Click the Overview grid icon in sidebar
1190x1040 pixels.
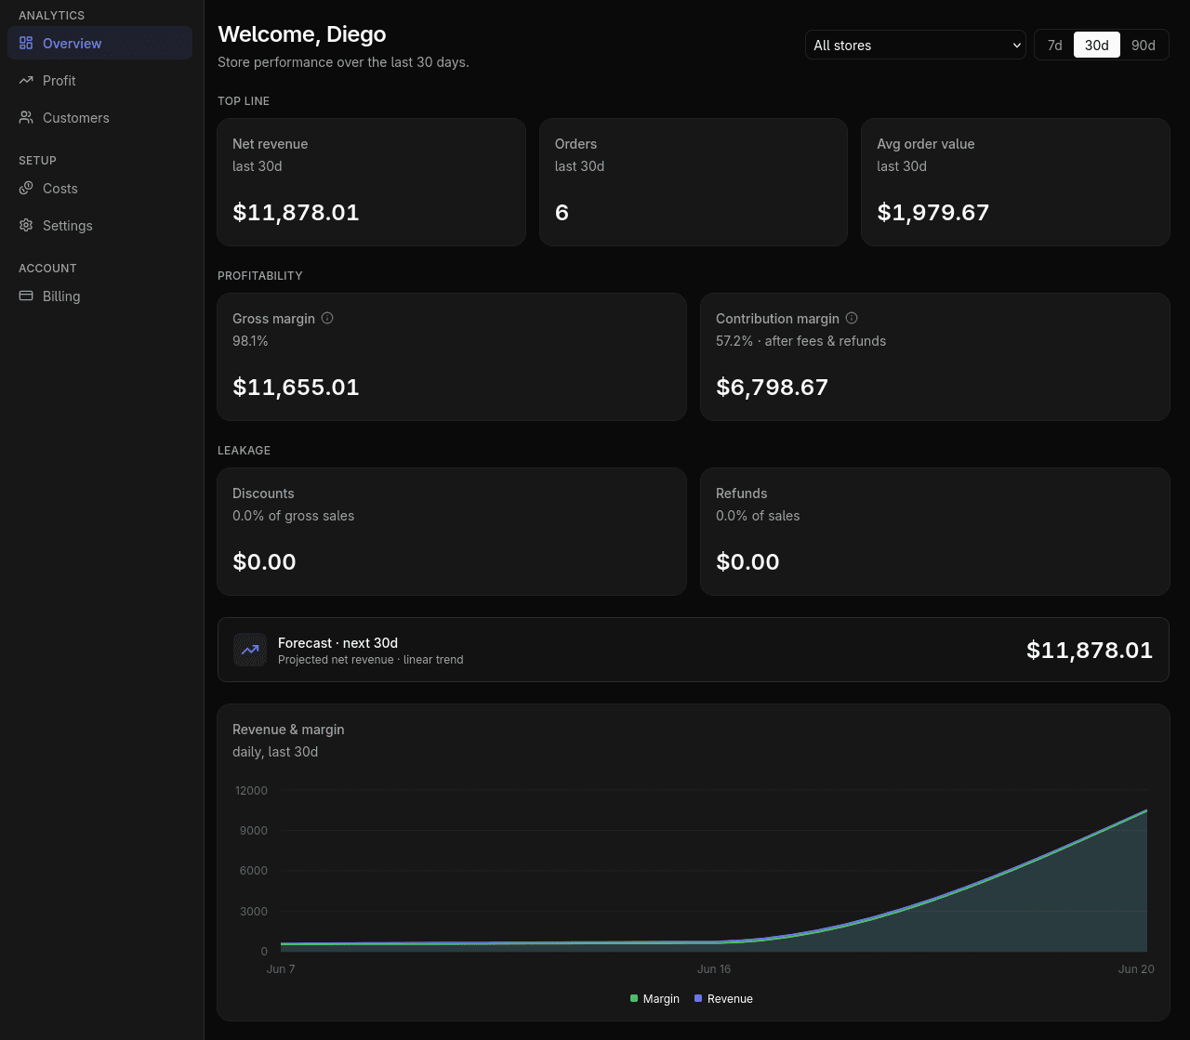[x=26, y=43]
